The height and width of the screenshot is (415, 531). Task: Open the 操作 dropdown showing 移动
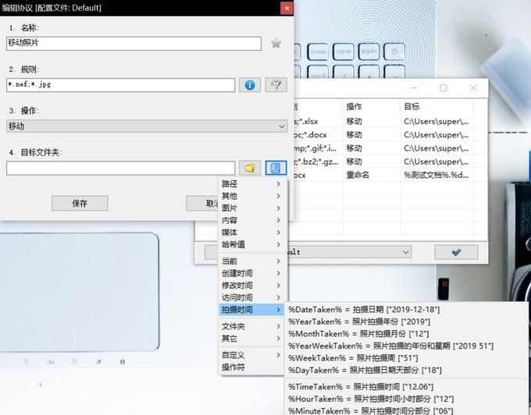[147, 126]
